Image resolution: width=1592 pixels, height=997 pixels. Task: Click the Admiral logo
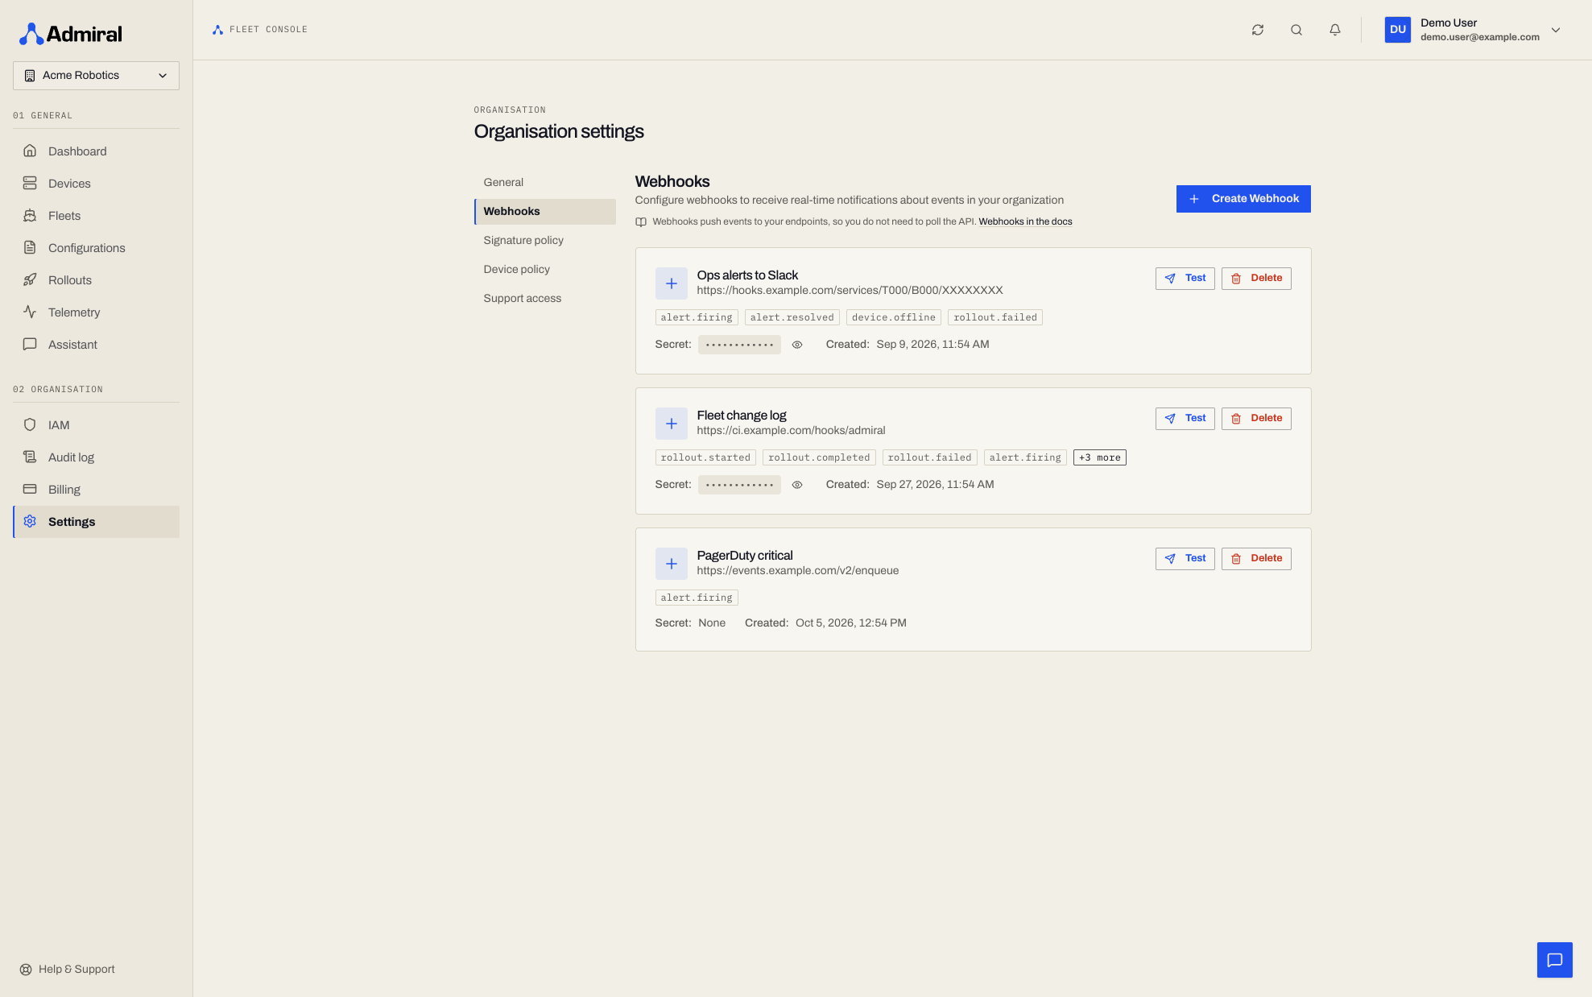70,34
